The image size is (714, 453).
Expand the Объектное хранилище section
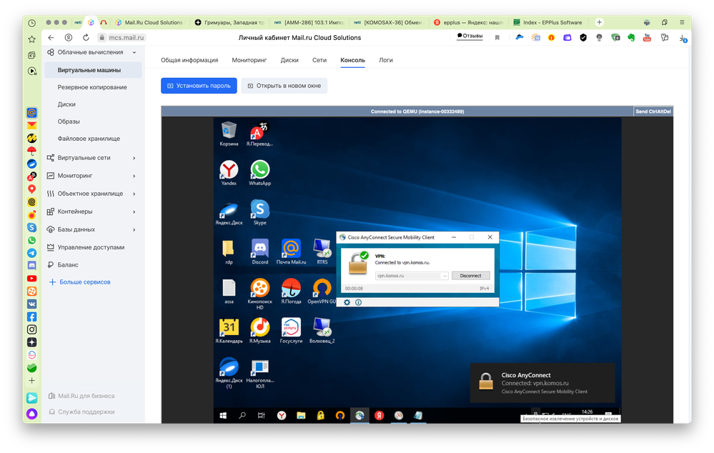(134, 194)
